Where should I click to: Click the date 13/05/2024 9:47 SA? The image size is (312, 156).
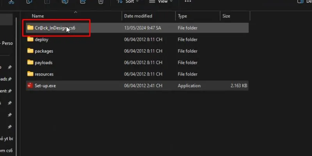[x=142, y=28]
